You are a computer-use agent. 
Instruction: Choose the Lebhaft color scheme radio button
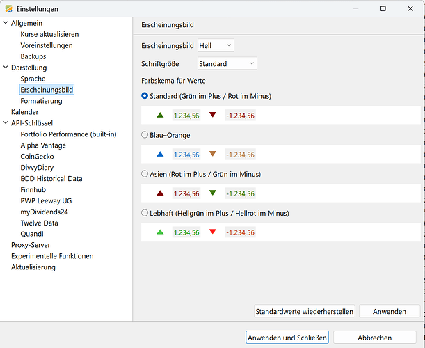145,213
